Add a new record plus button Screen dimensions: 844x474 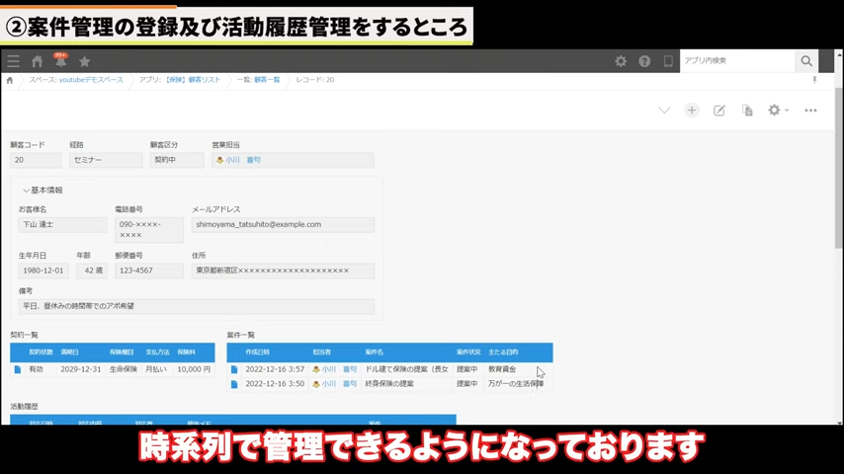(692, 111)
